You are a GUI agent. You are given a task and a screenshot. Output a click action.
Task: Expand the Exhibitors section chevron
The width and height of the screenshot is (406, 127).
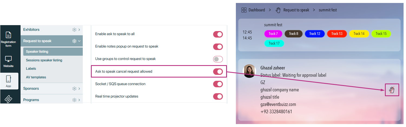pyautogui.click(x=79, y=30)
